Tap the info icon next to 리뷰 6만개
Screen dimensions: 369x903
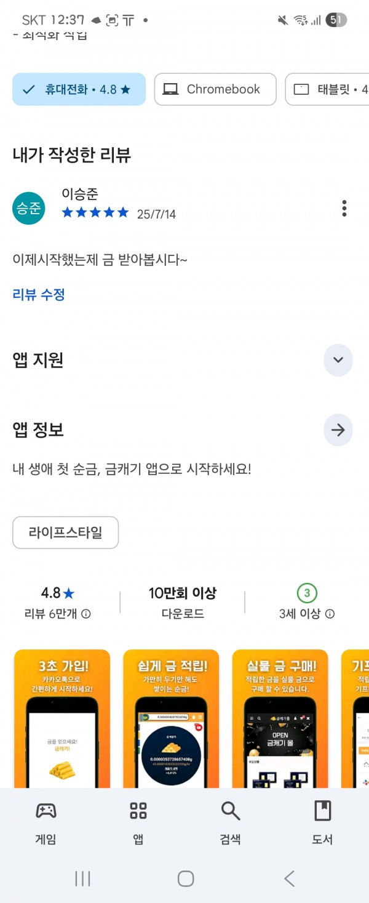pos(86,614)
